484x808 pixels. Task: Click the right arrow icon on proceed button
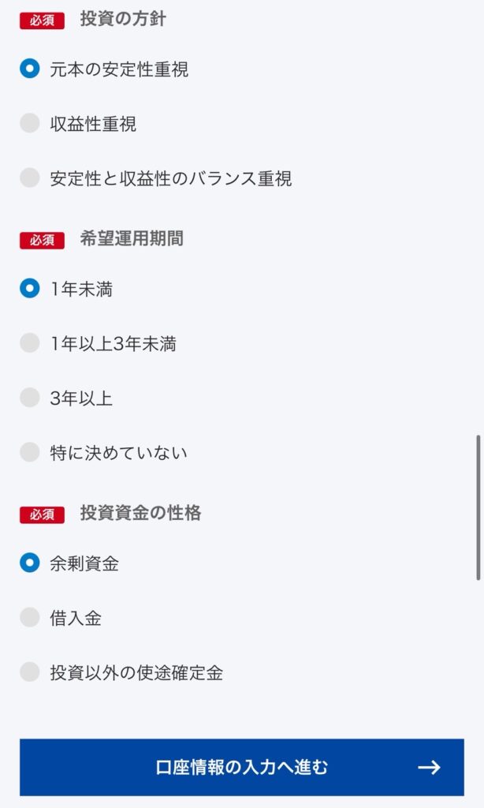[x=429, y=767]
